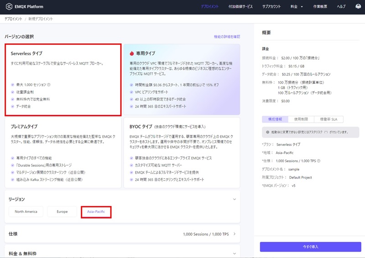This screenshot has width=365, height=258.
Task: Click 「Durable Sessions」用の専用ストレージ text
Action: click(x=44, y=165)
